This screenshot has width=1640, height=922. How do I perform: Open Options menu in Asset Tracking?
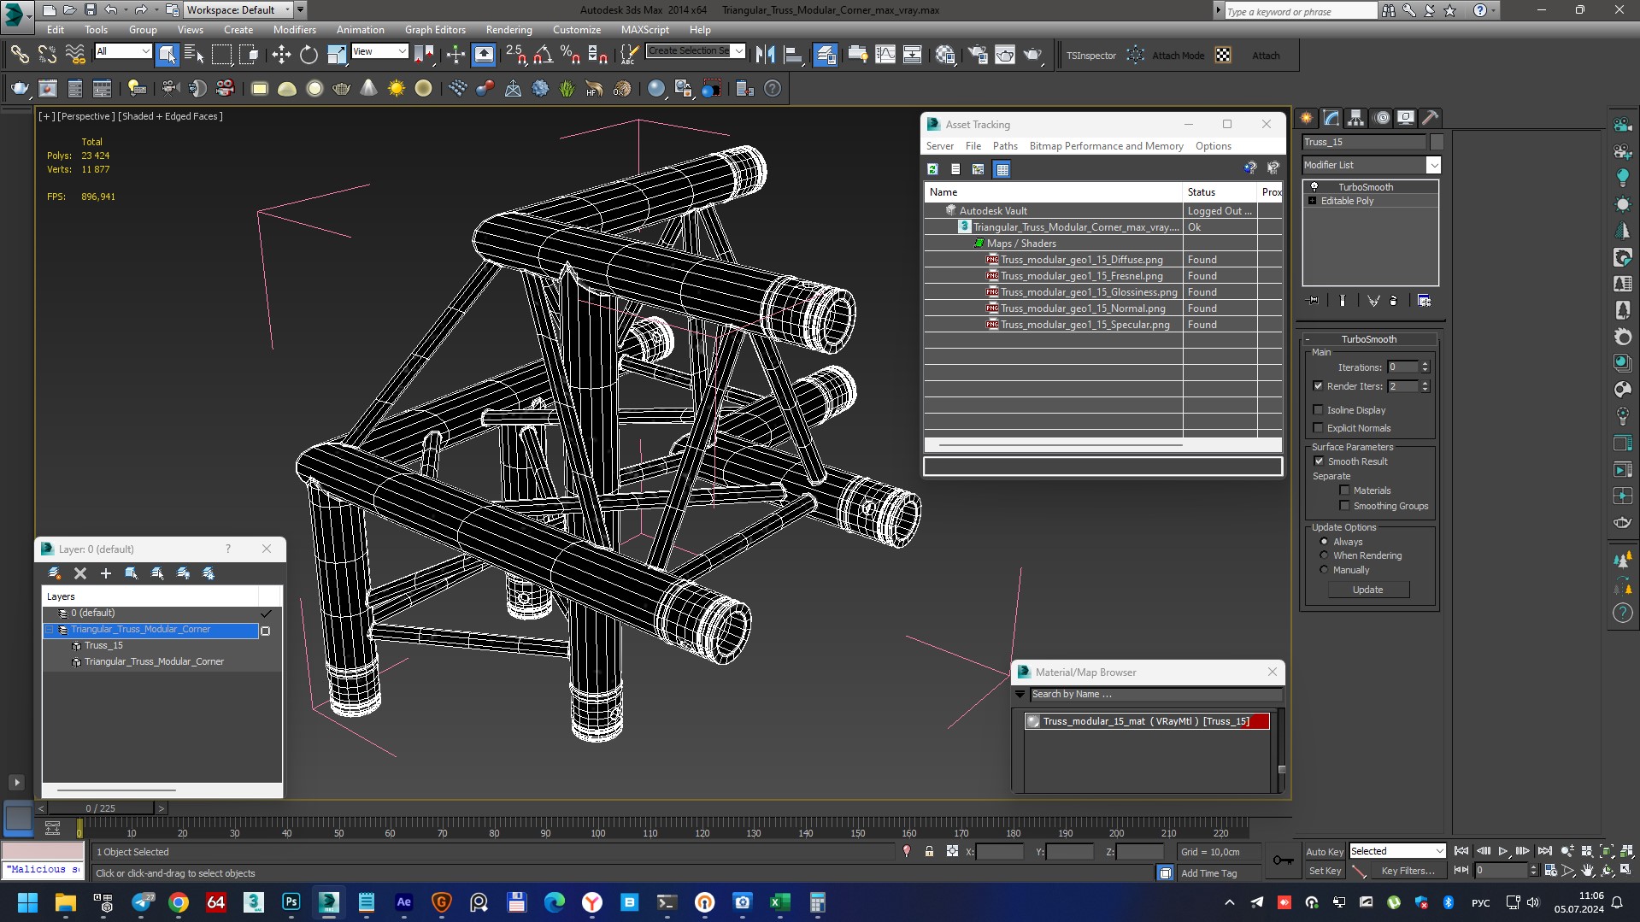1213,146
